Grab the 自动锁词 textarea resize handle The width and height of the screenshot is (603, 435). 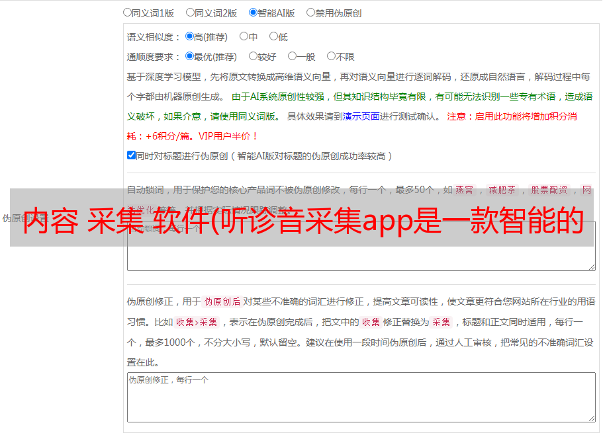(x=592, y=267)
